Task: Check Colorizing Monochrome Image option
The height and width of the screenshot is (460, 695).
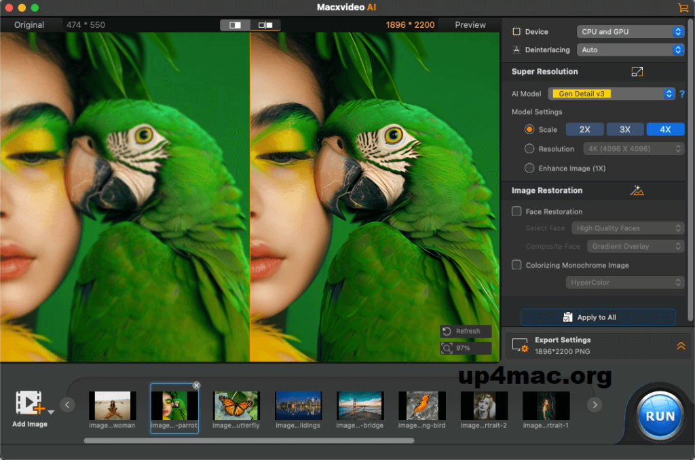Action: pos(516,265)
